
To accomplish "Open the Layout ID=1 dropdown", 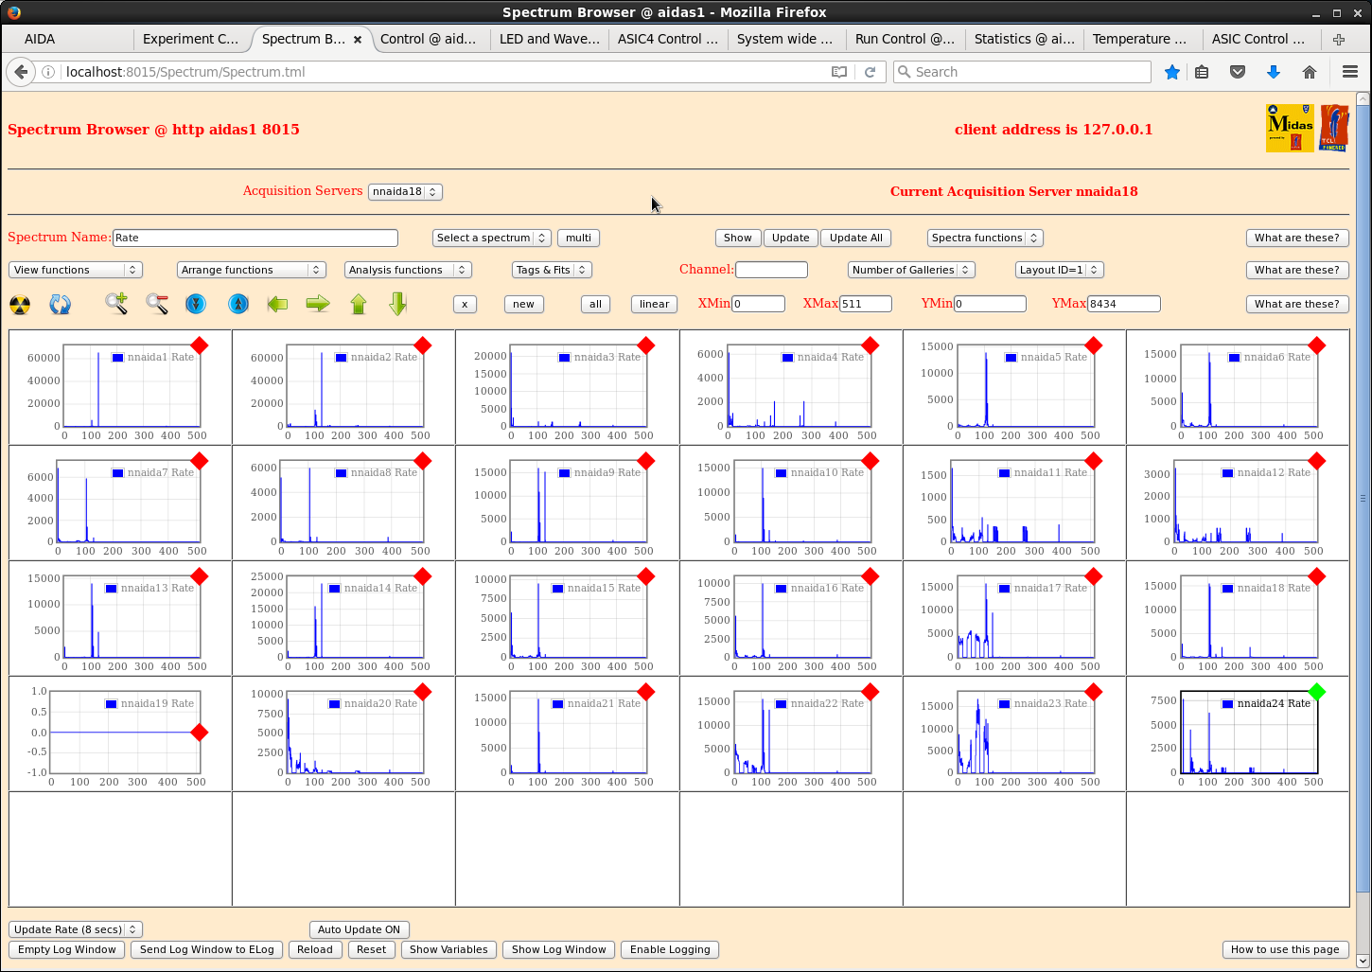I will 1060,270.
